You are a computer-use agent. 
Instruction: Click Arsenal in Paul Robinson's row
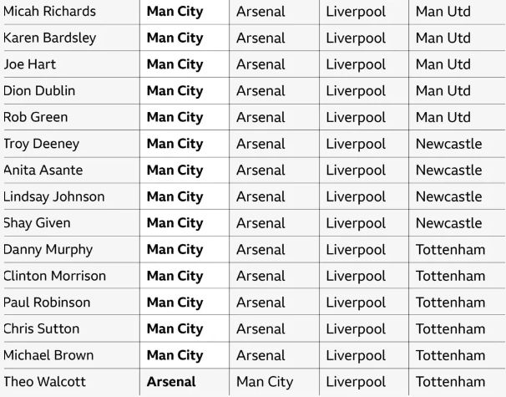coord(261,303)
